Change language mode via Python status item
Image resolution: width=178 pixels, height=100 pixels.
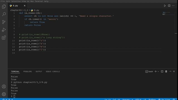click(152, 99)
